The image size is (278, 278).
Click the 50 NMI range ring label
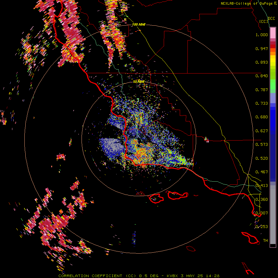[139, 82]
